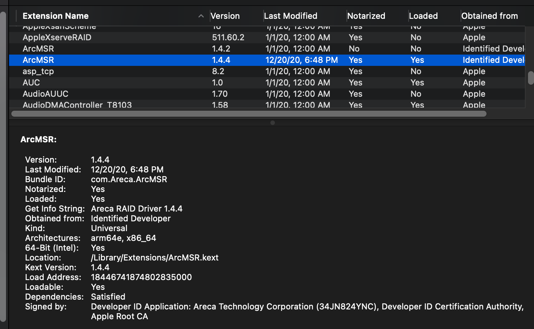Image resolution: width=534 pixels, height=329 pixels.
Task: Click the Loaded column header
Action: pos(423,16)
